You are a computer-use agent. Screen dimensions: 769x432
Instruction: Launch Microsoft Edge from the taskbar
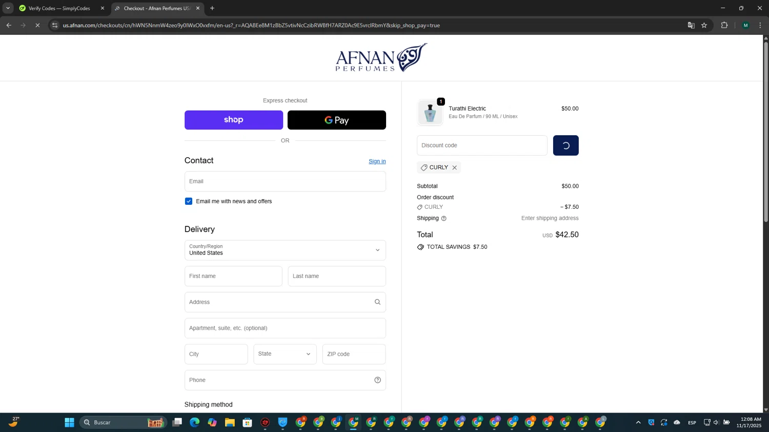coord(194,422)
